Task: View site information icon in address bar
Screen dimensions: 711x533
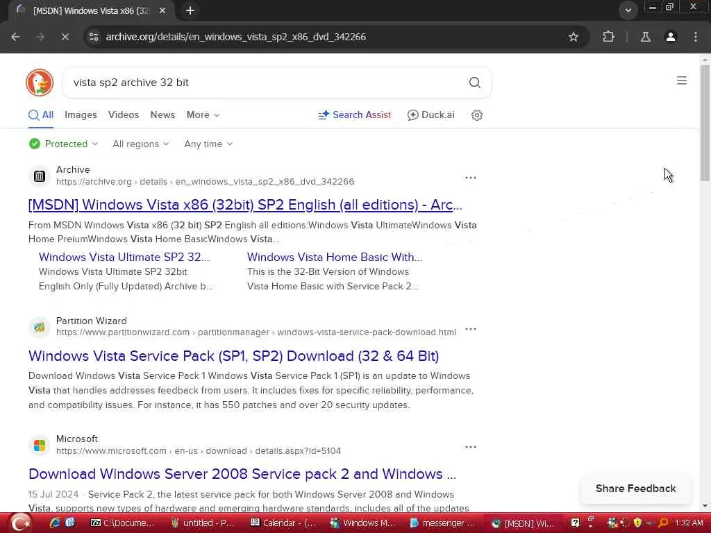Action: [x=94, y=37]
